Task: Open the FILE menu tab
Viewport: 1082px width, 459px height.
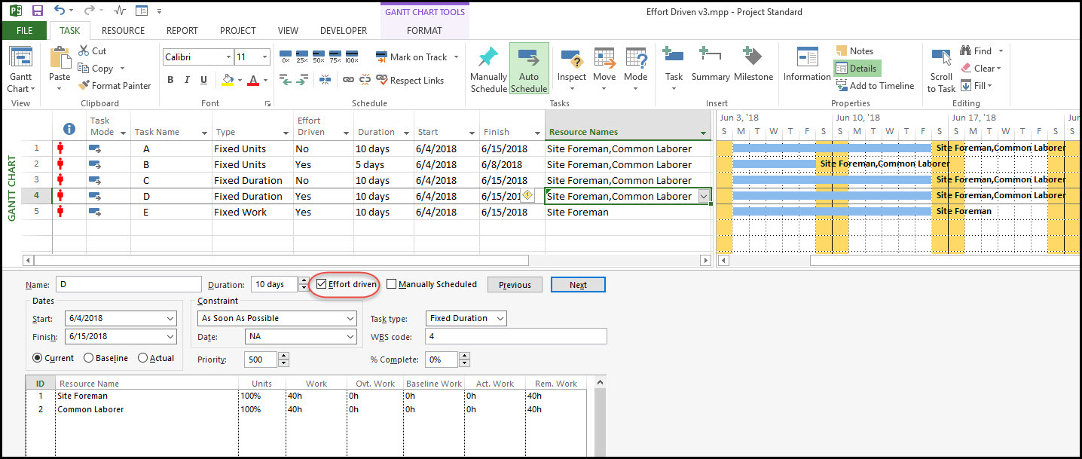Action: [x=24, y=31]
